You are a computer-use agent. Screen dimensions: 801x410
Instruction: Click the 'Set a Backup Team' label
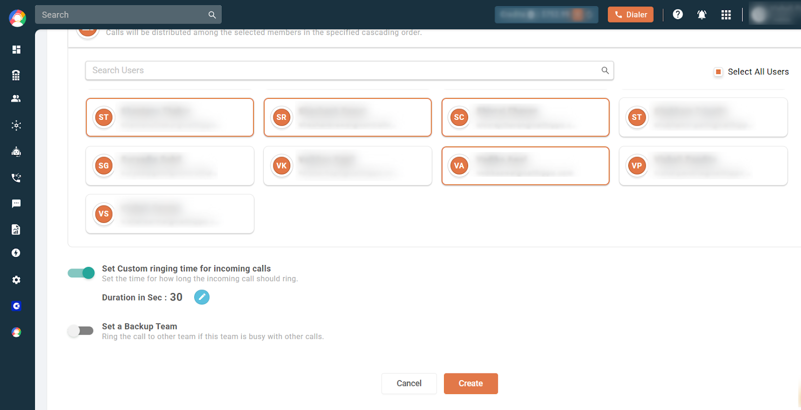(x=140, y=326)
